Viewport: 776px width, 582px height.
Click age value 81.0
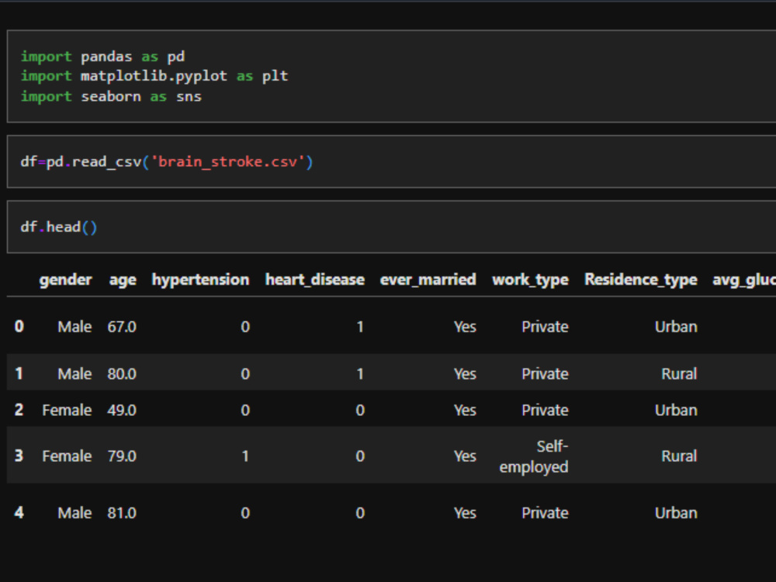coord(122,513)
